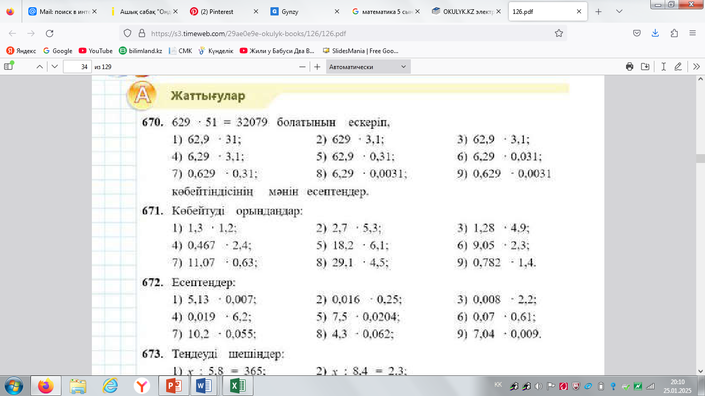
Task: Select the text annotation tool
Action: (x=664, y=67)
